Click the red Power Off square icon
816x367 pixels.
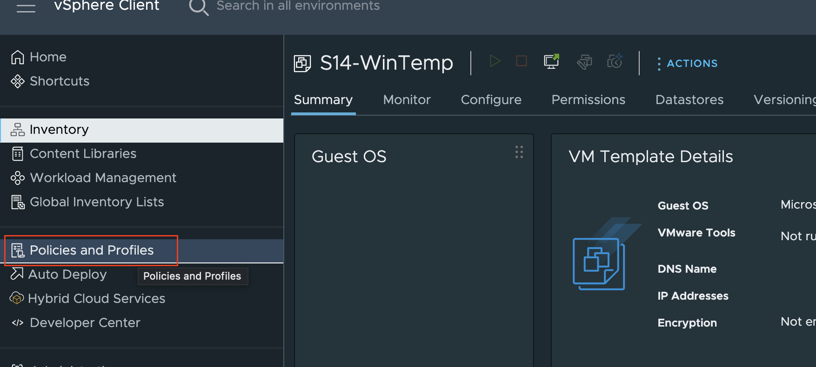tap(522, 61)
